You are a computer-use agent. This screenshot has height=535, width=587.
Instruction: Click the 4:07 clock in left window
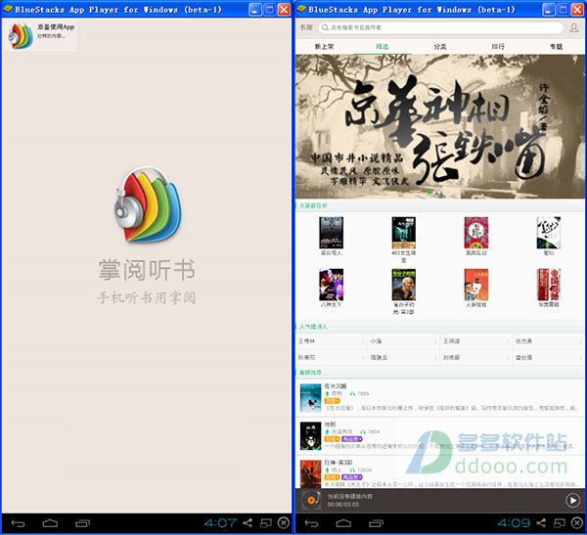pos(220,523)
